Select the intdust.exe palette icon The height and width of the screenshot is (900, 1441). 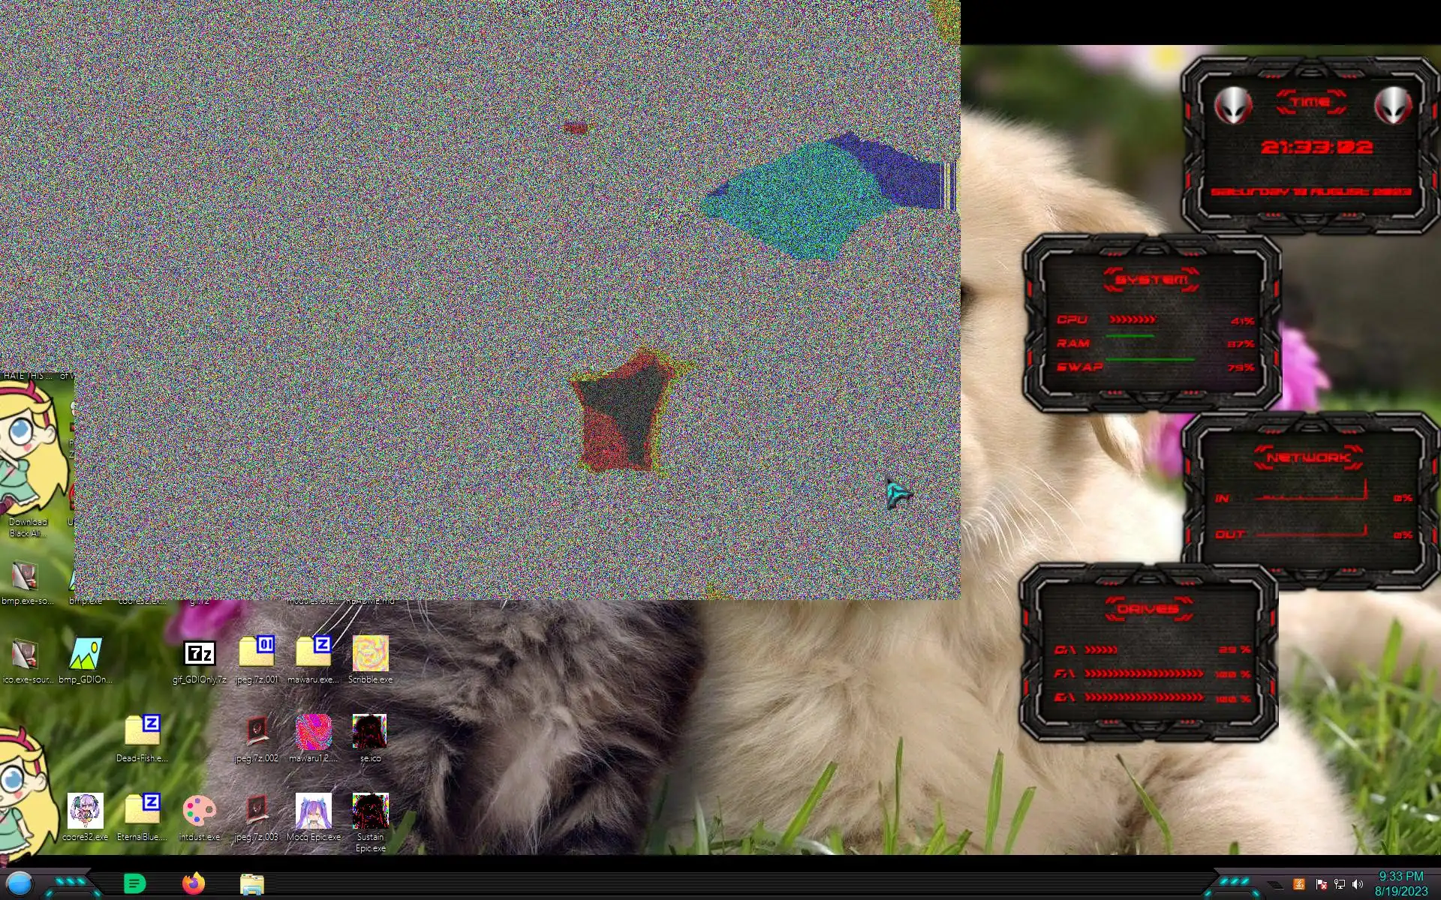click(x=200, y=811)
